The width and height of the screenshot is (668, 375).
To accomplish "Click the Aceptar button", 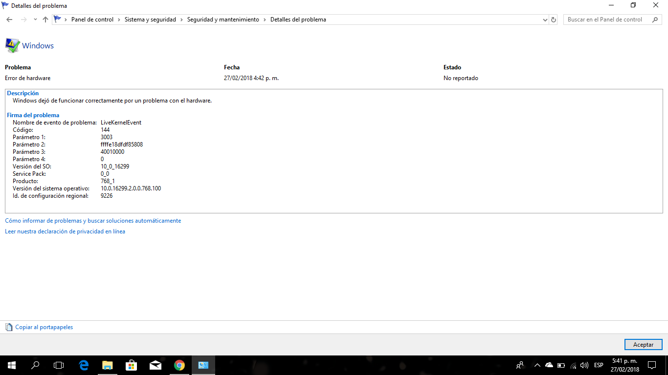I will click(x=643, y=344).
